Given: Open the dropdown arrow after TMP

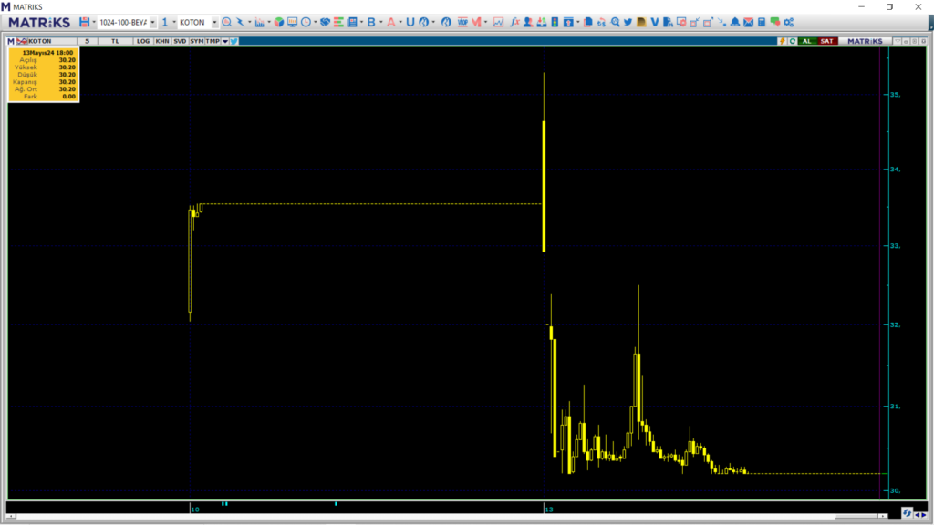Looking at the screenshot, I should pyautogui.click(x=225, y=41).
